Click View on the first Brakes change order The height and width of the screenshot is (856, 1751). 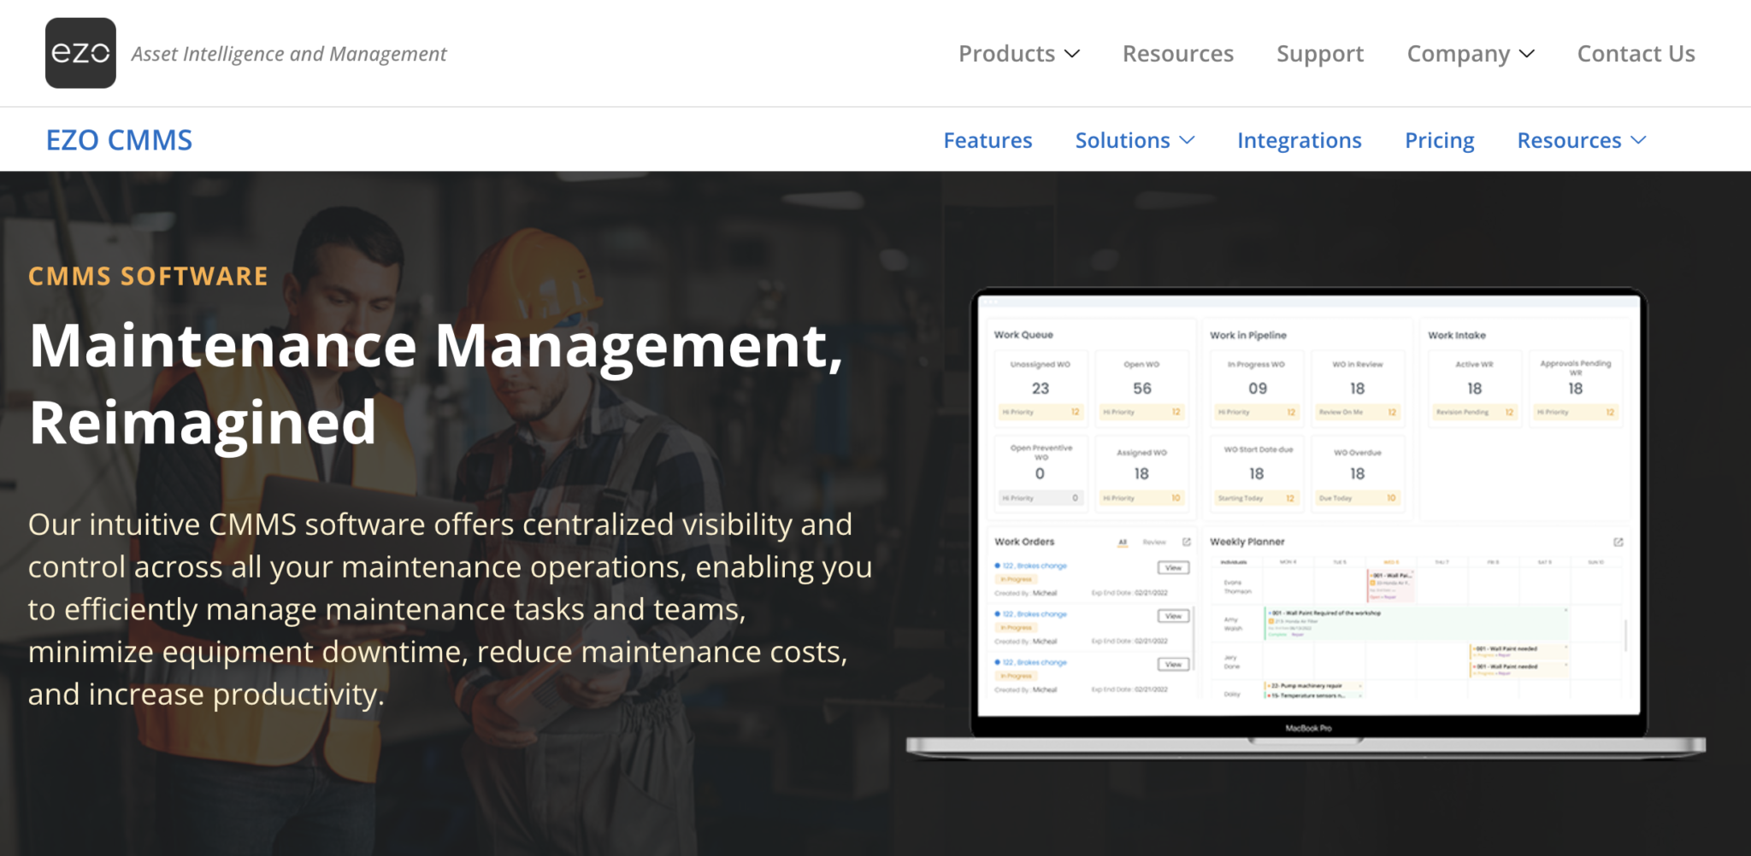click(1174, 567)
